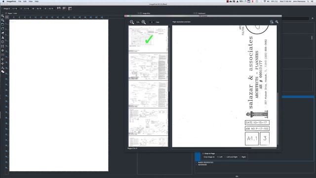The width and height of the screenshot is (316, 178).
Task: Zoom out thumbnails in PDF browser
Action: coord(132,22)
